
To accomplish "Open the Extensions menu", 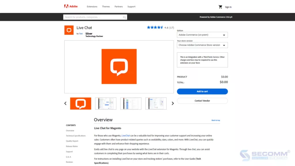I will 92,7.
